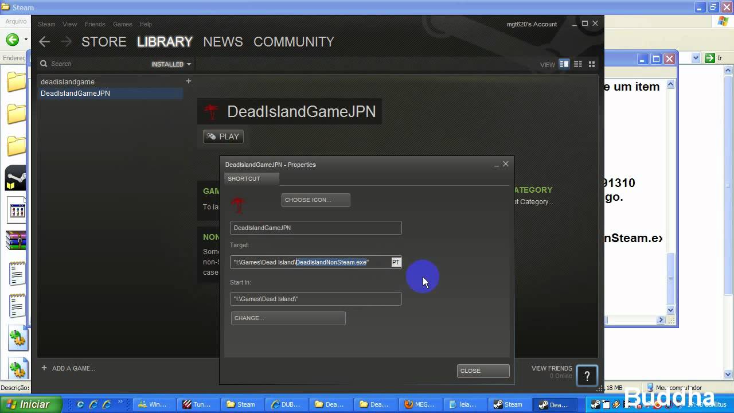This screenshot has width=734, height=413.
Task: Expand the INSTALLED filter dropdown
Action: [171, 64]
